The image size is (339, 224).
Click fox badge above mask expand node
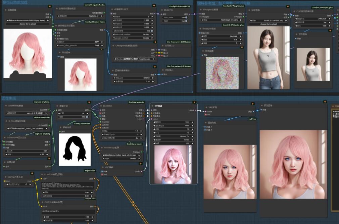[89, 102]
